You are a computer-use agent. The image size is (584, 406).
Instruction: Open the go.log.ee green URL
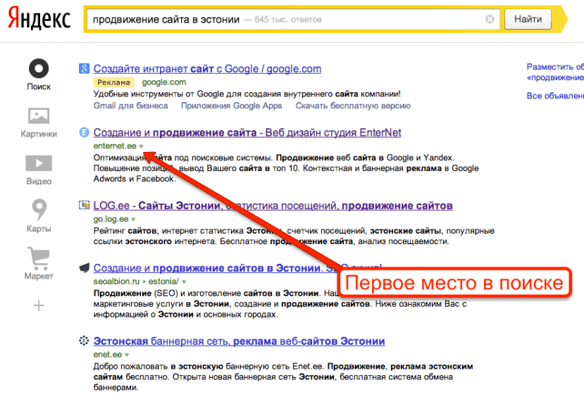click(111, 219)
